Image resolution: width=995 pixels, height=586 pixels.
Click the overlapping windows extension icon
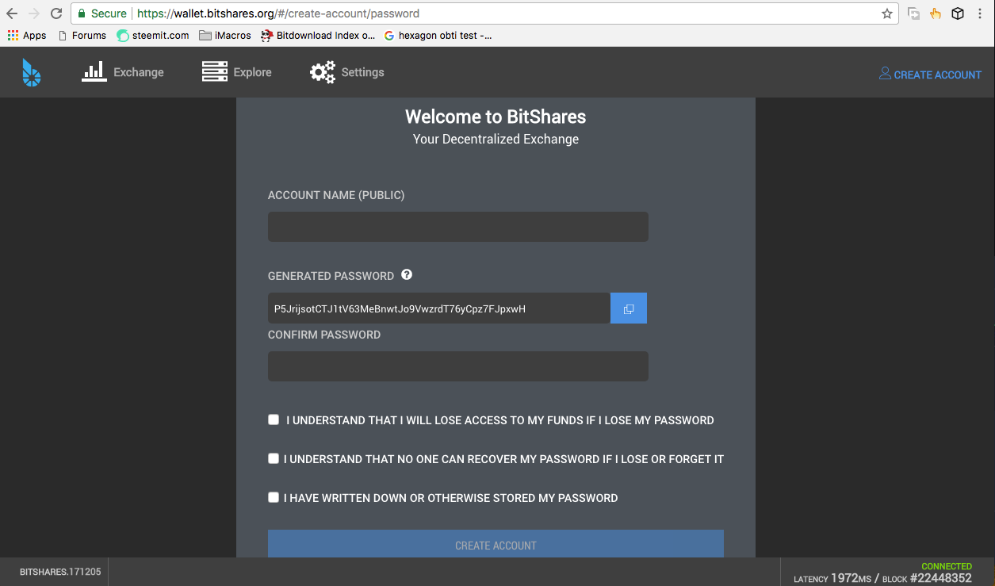coord(913,13)
